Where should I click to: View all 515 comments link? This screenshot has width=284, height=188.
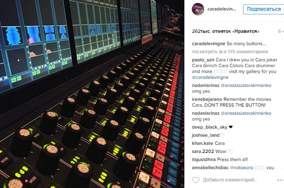[230, 52]
